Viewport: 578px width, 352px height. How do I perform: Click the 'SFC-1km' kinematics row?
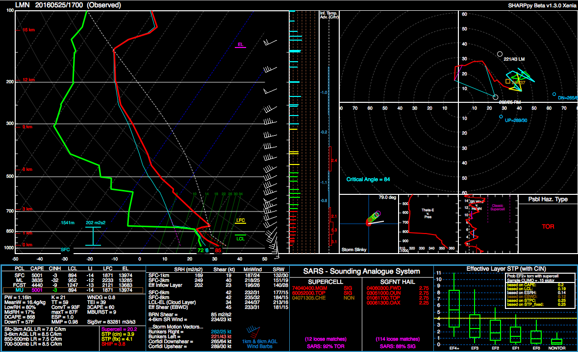click(x=218, y=276)
